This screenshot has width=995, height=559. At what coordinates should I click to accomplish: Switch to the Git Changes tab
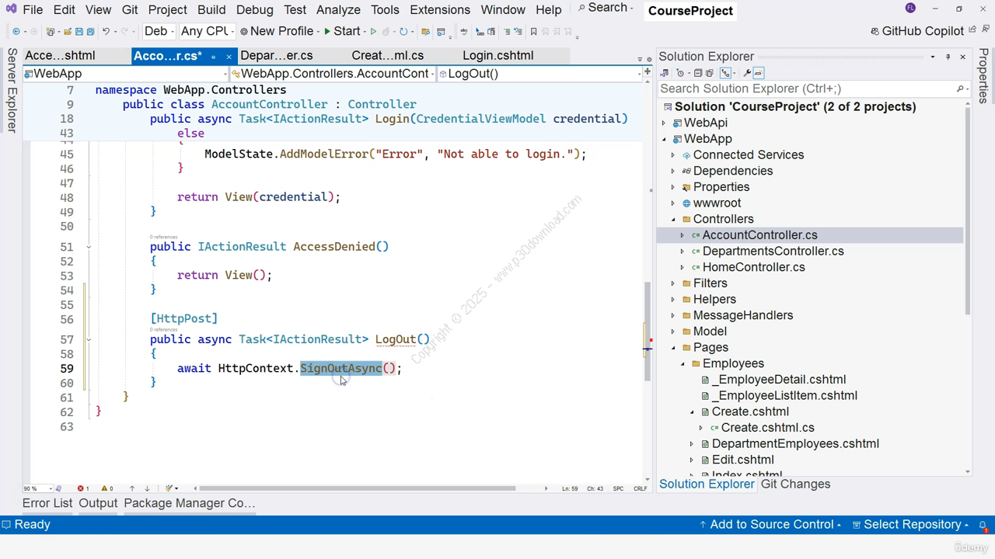click(795, 484)
